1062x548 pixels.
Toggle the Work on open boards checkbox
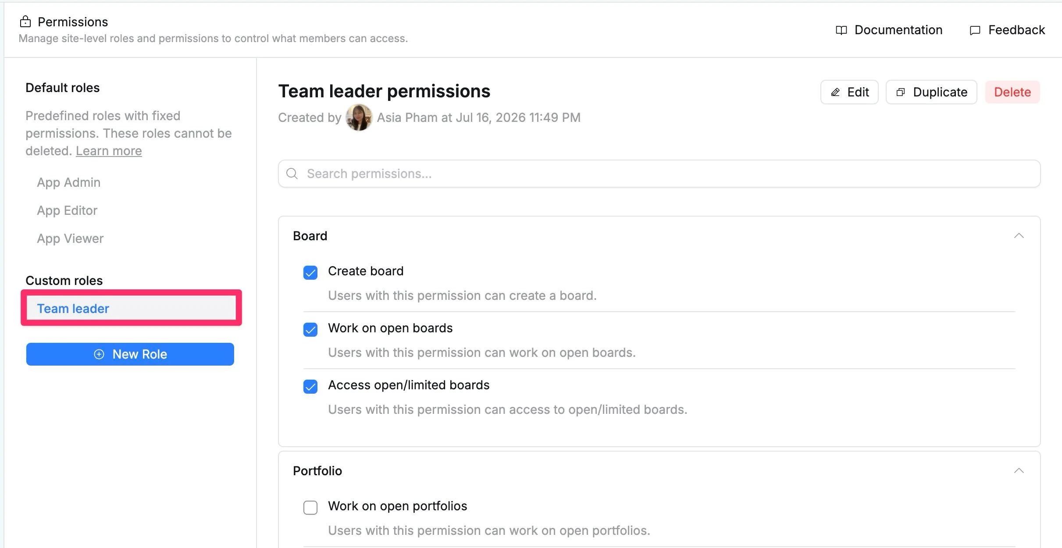[310, 330]
